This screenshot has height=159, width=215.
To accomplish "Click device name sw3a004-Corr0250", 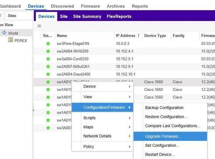I will pyautogui.click(x=72, y=59).
